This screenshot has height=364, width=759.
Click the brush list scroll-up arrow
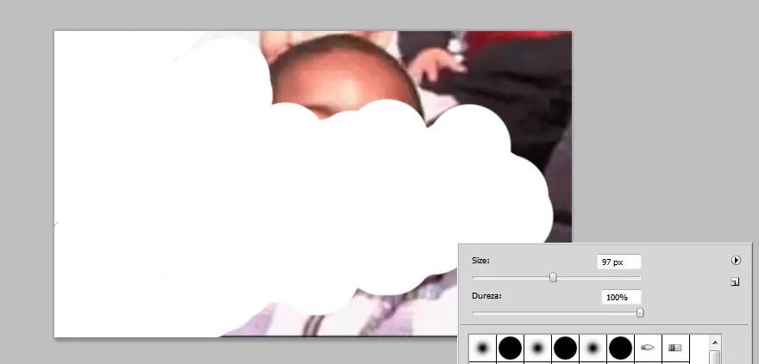click(x=715, y=342)
